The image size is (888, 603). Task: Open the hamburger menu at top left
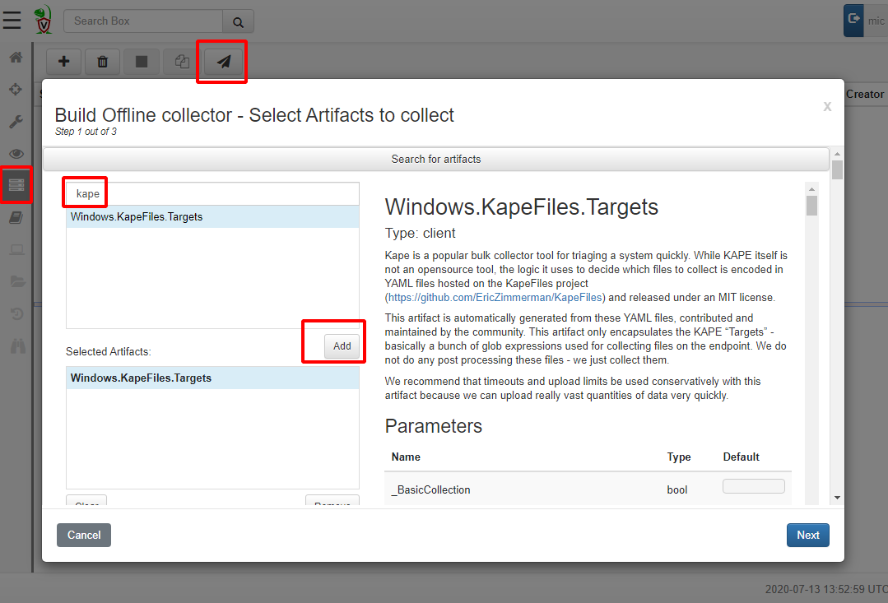[x=12, y=18]
